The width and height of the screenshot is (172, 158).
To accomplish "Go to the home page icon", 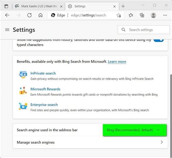I will click(41, 15).
